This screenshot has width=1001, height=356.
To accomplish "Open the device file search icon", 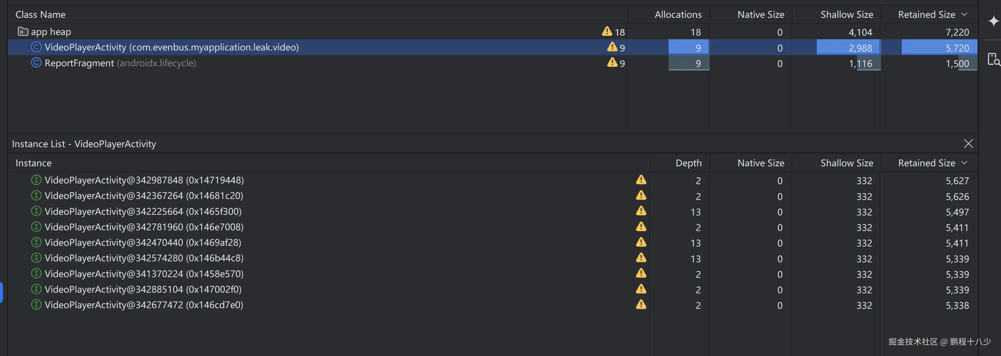I will click(993, 59).
